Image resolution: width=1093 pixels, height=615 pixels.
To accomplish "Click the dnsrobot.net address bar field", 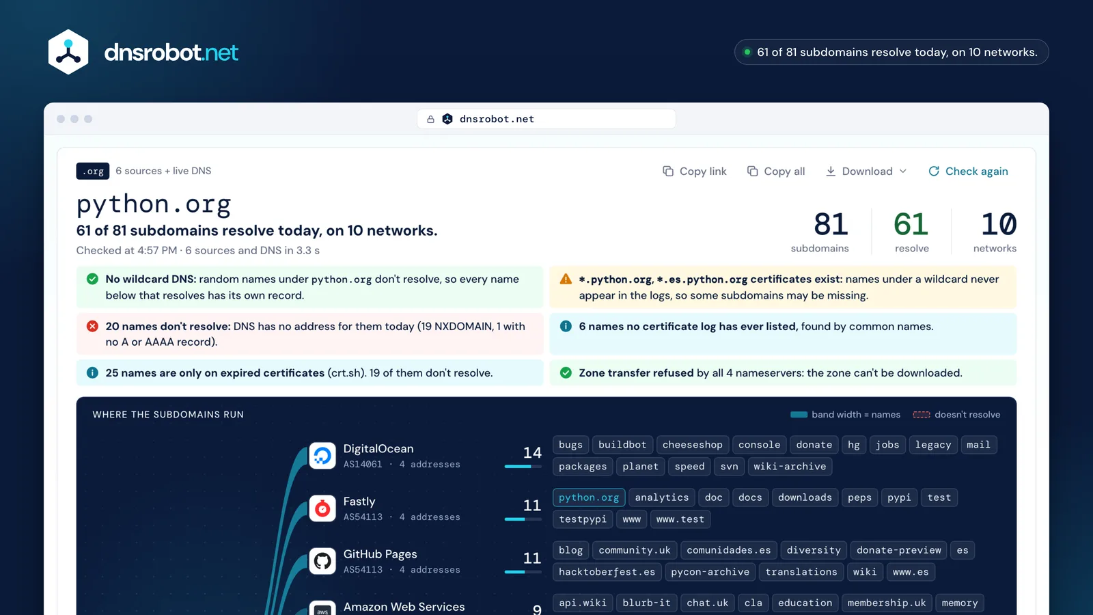I will click(546, 119).
